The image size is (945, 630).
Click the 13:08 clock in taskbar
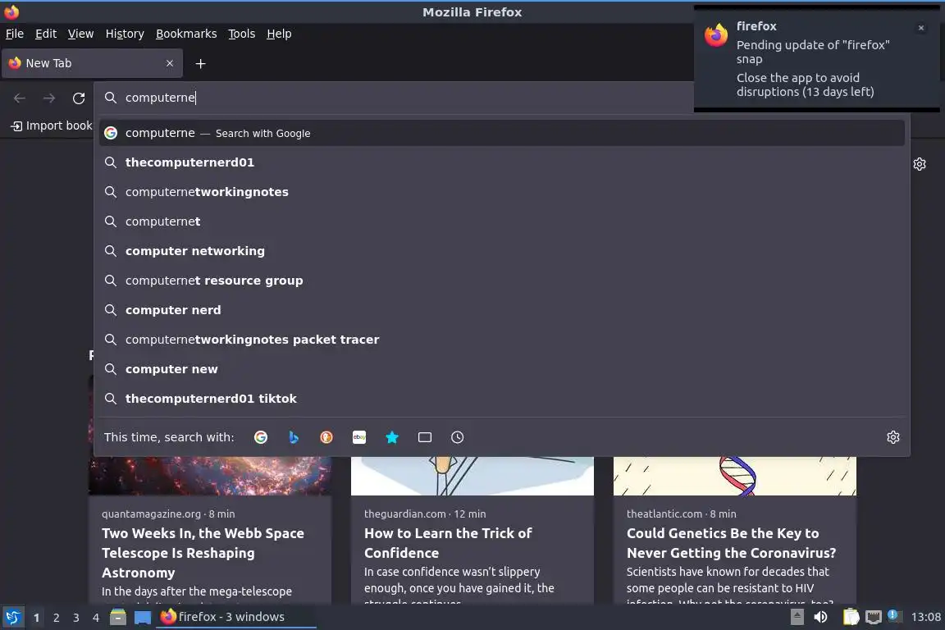point(925,617)
